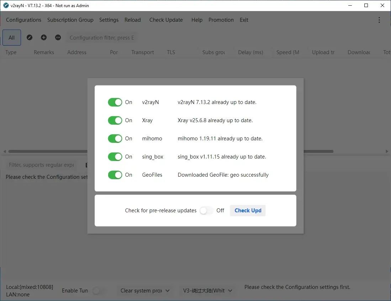391x301 pixels.
Task: Click 'Check for pre-release updates' label
Action: tap(160, 211)
